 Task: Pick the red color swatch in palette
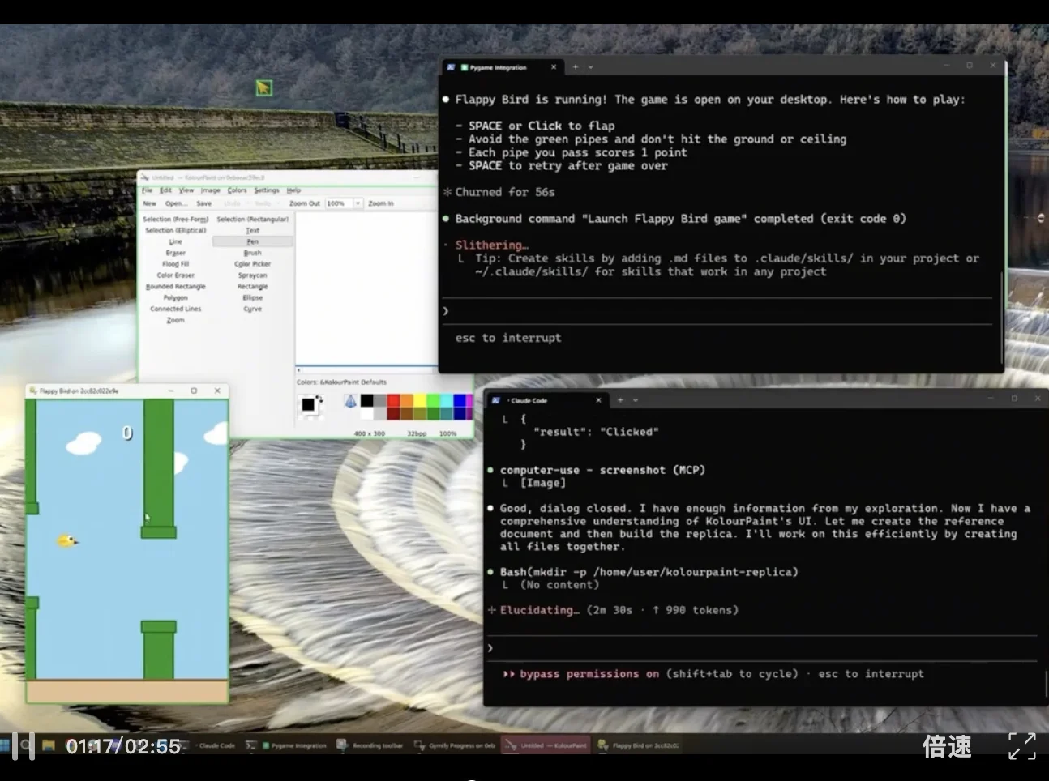click(x=393, y=400)
